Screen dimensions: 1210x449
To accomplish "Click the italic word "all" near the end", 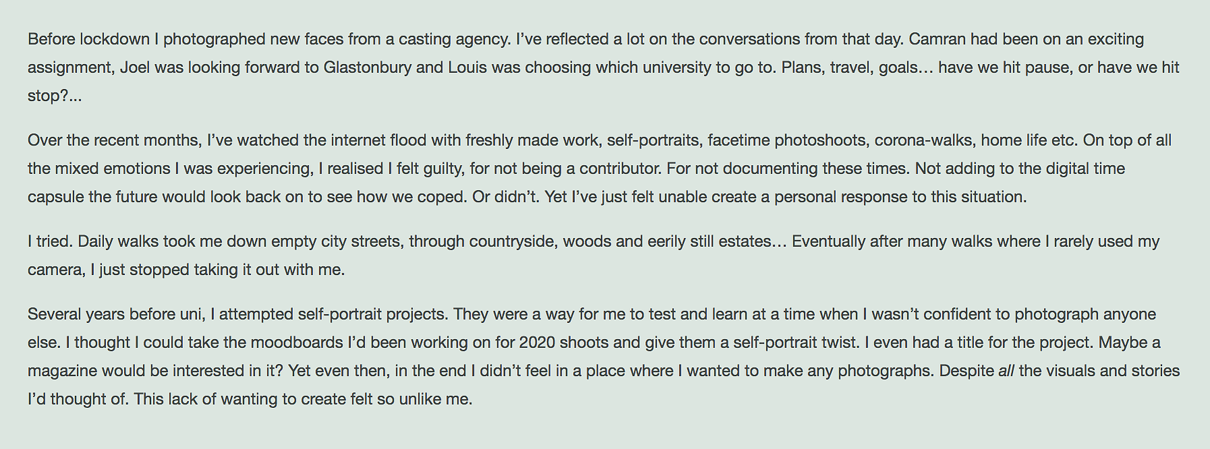I will [x=1006, y=371].
